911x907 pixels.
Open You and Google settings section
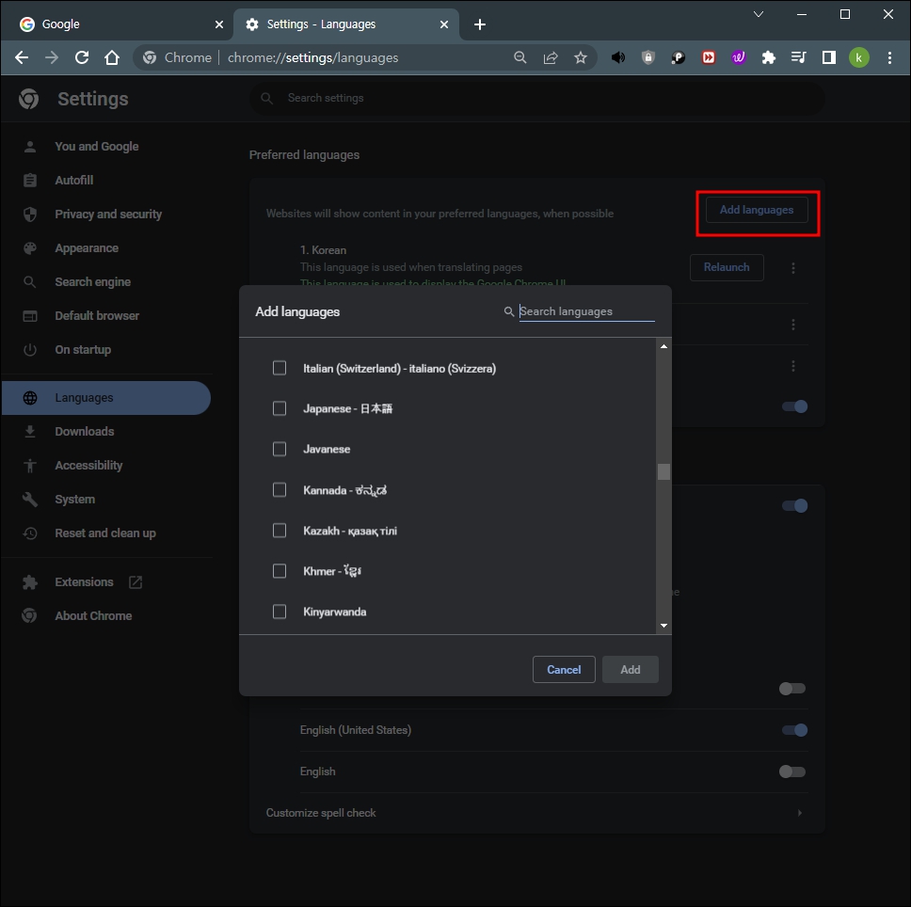coord(96,147)
